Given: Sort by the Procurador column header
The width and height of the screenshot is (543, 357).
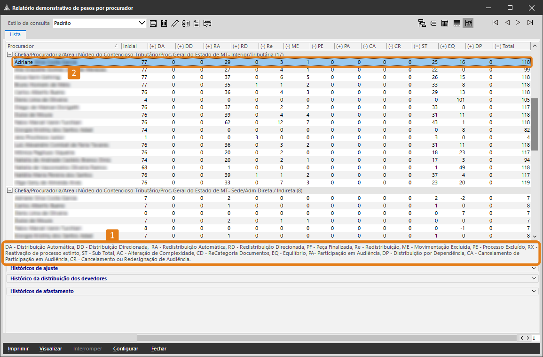Looking at the screenshot, I should tap(61, 46).
